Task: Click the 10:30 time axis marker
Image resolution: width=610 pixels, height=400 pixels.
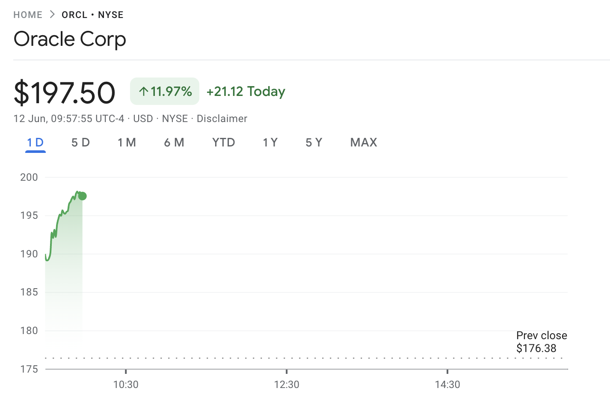Action: (126, 385)
